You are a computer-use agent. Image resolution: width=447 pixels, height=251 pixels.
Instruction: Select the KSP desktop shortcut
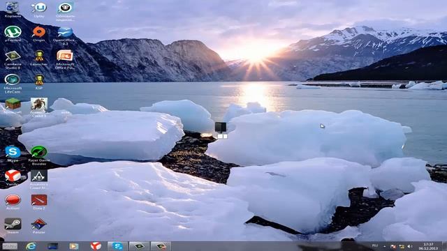coord(39,82)
